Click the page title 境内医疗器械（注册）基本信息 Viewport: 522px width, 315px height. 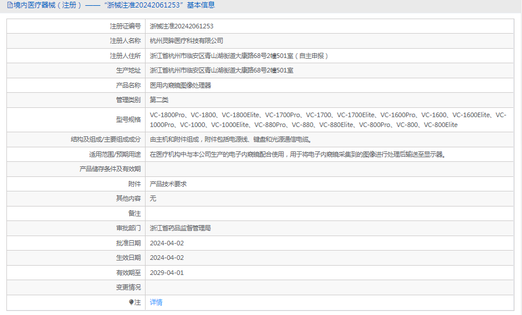114,5
